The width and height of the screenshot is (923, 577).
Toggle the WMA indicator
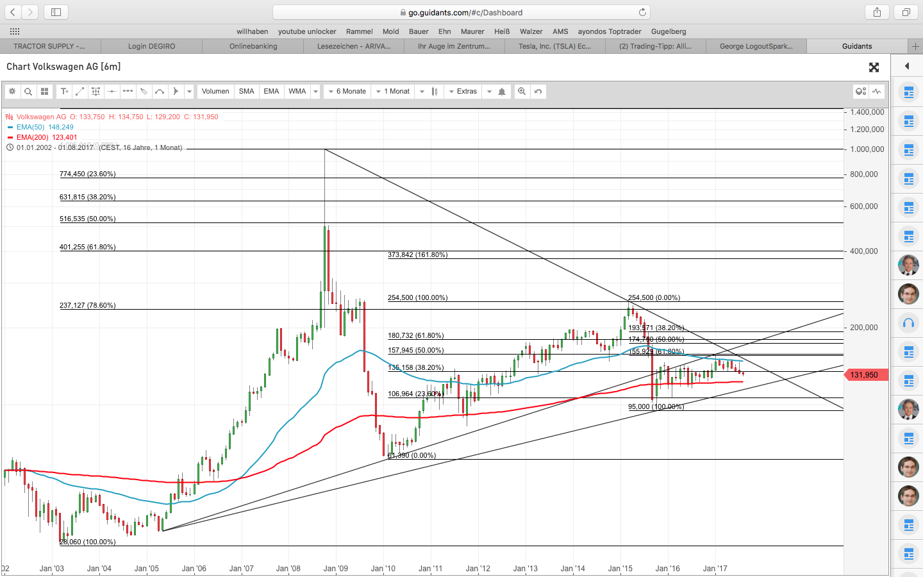coord(297,92)
